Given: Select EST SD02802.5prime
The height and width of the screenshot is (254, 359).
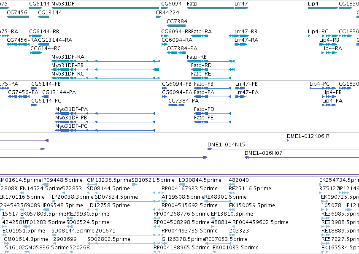Looking at the screenshot, I should point(124,243).
